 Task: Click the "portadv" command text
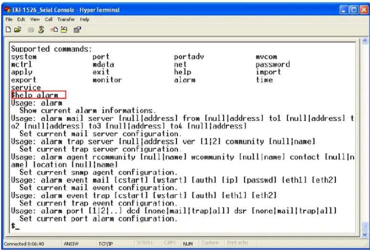coord(189,57)
